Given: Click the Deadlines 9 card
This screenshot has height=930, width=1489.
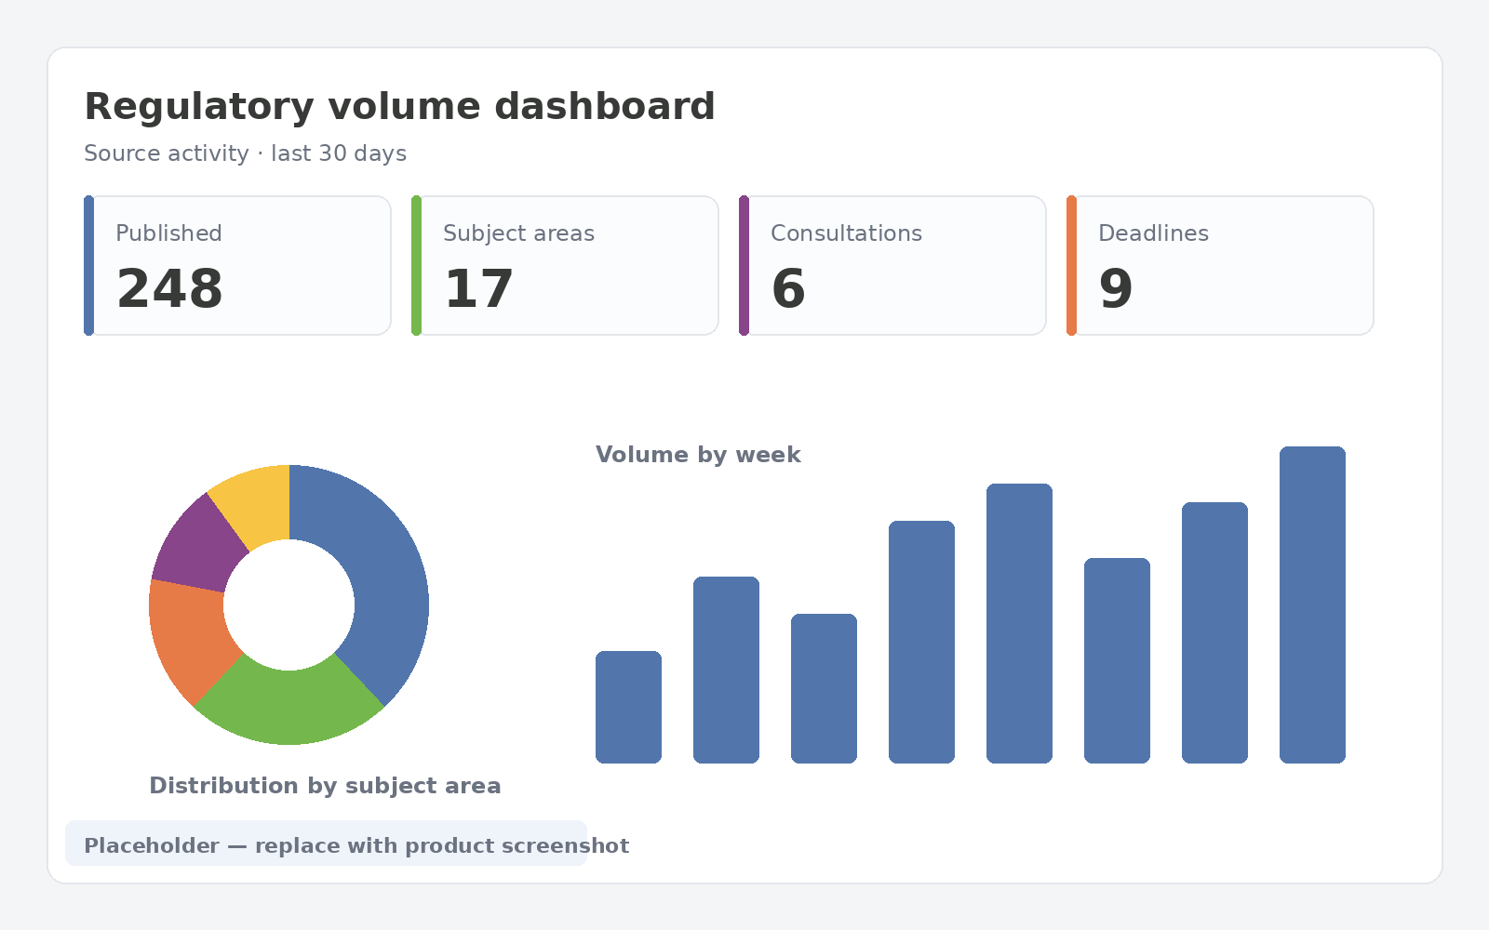Looking at the screenshot, I should pos(1220,265).
